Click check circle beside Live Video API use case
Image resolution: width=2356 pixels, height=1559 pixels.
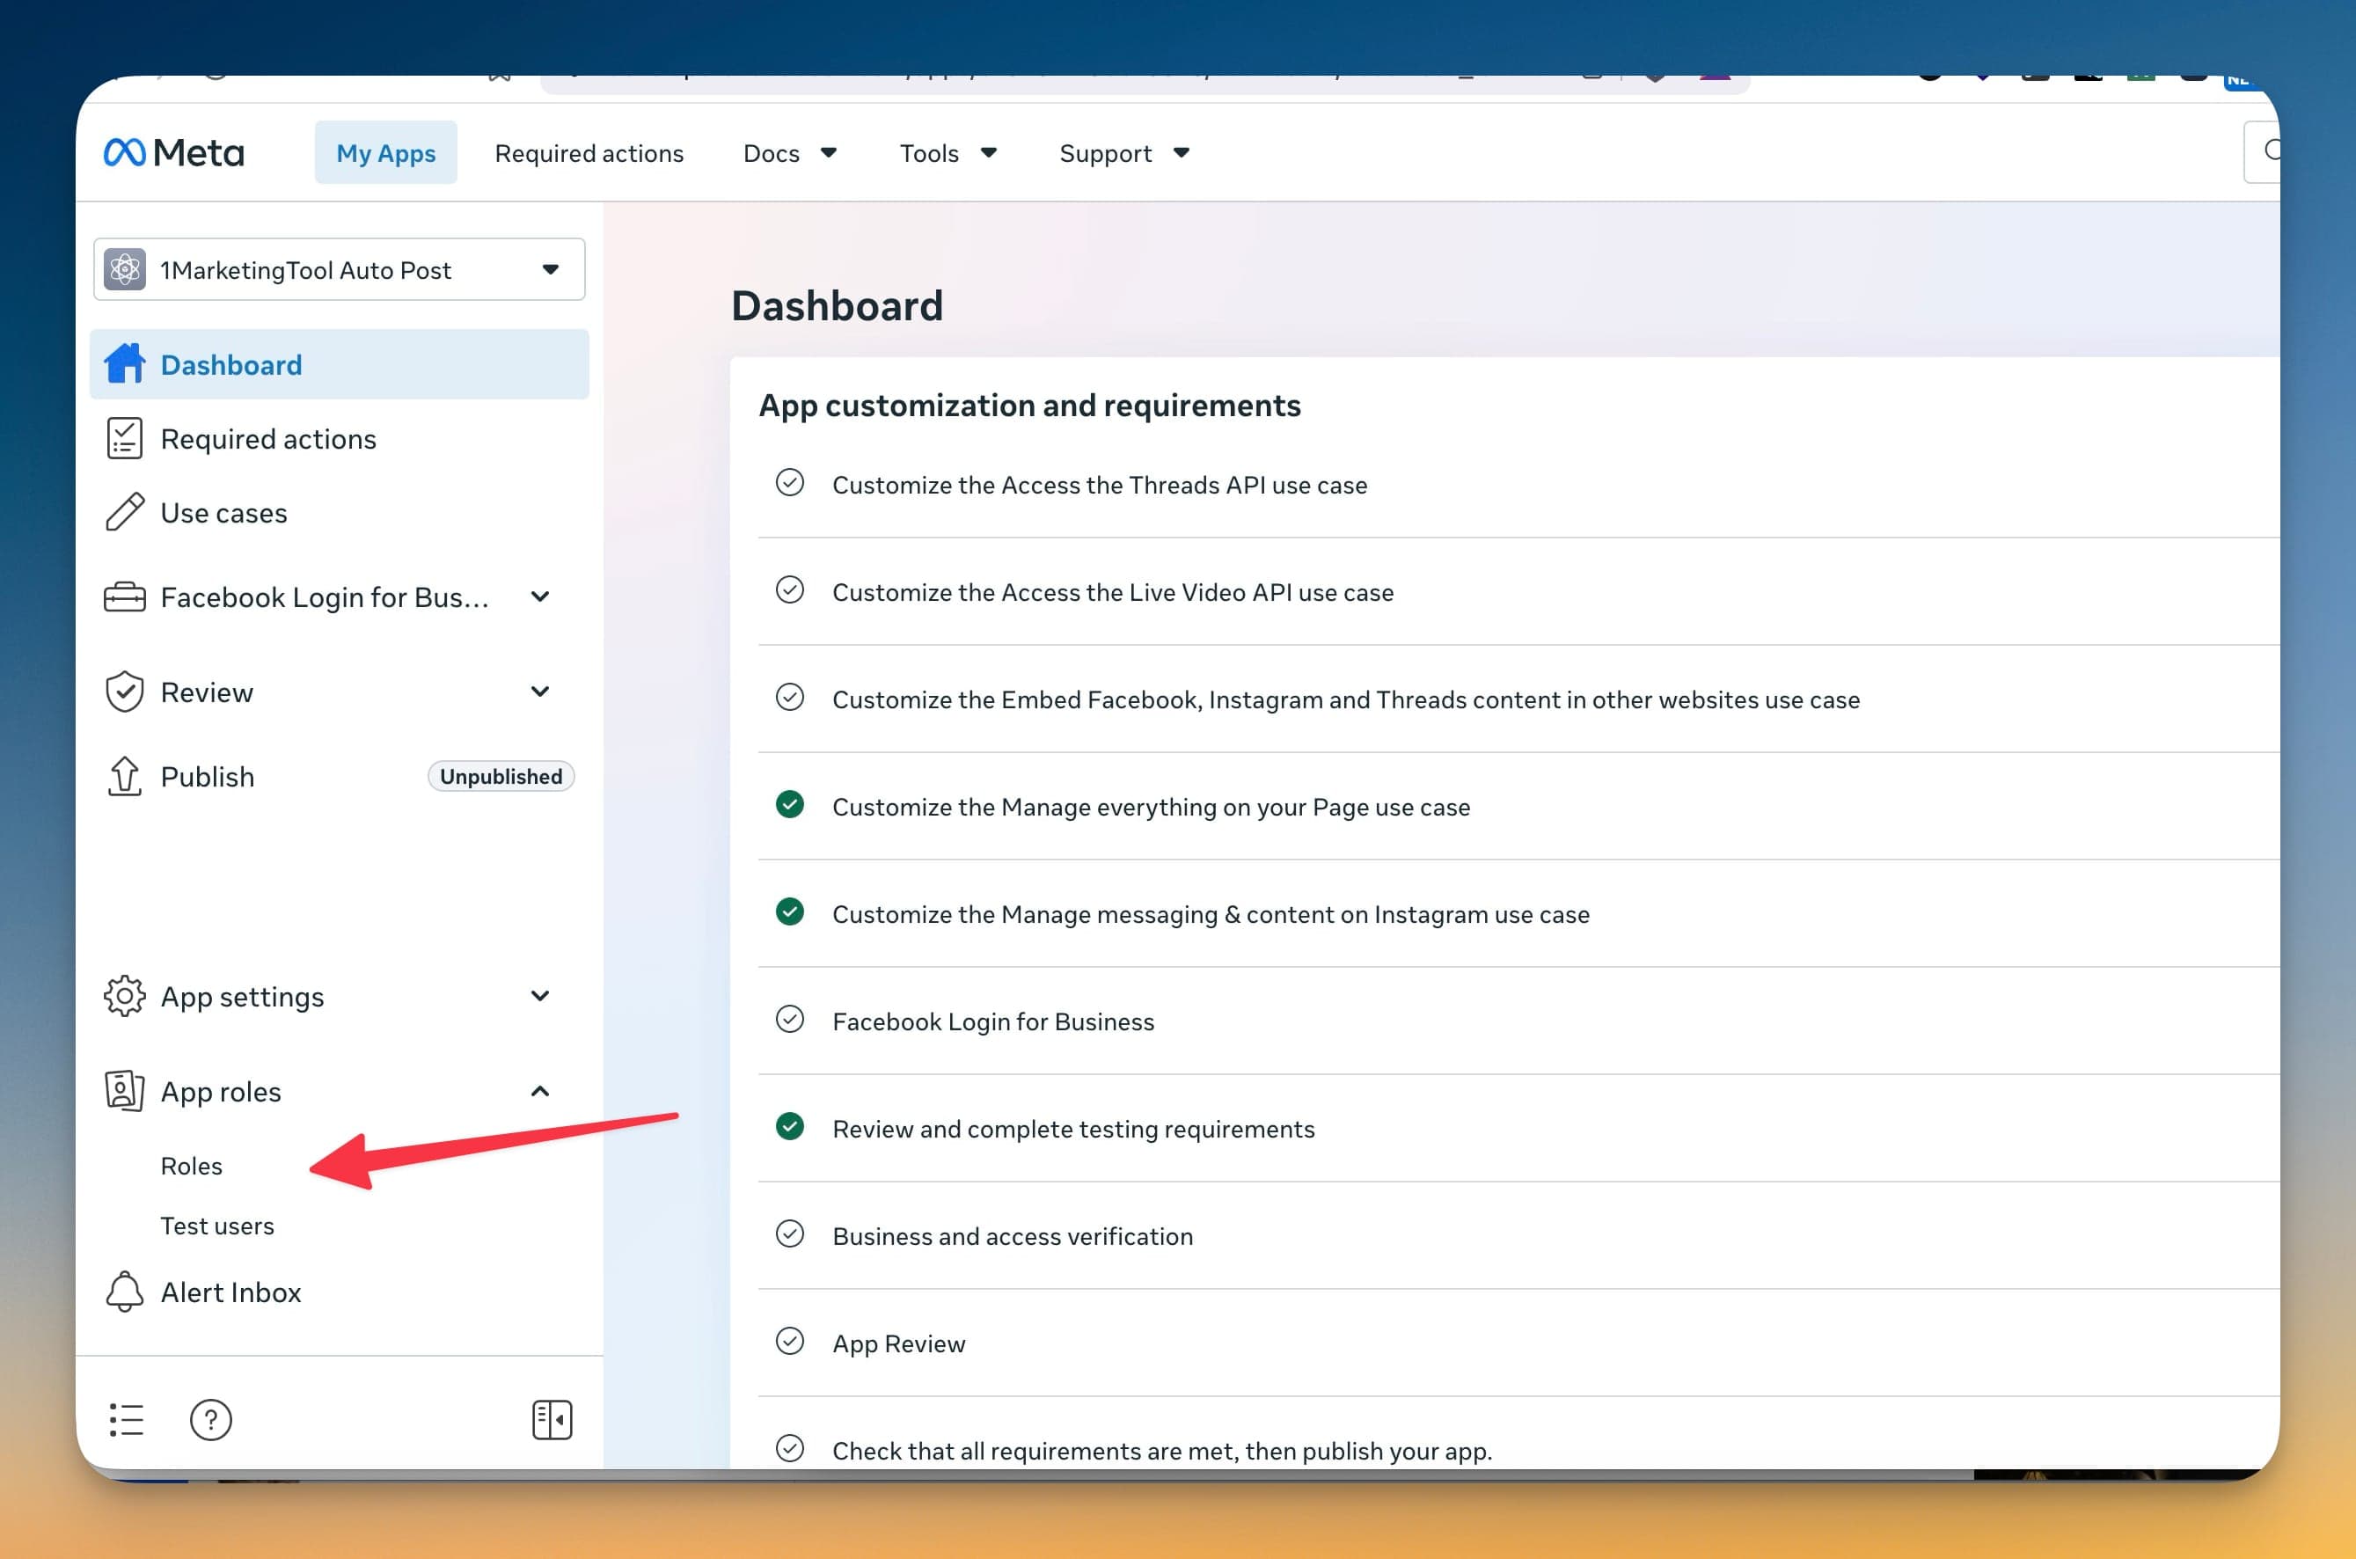[x=790, y=589]
